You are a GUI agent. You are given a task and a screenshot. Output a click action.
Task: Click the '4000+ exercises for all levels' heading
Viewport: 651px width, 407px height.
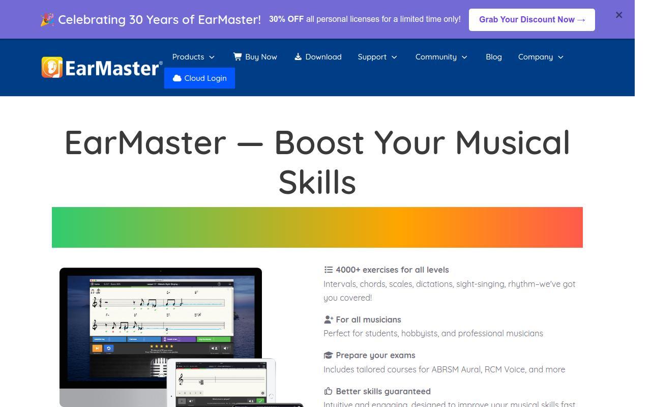tap(392, 270)
